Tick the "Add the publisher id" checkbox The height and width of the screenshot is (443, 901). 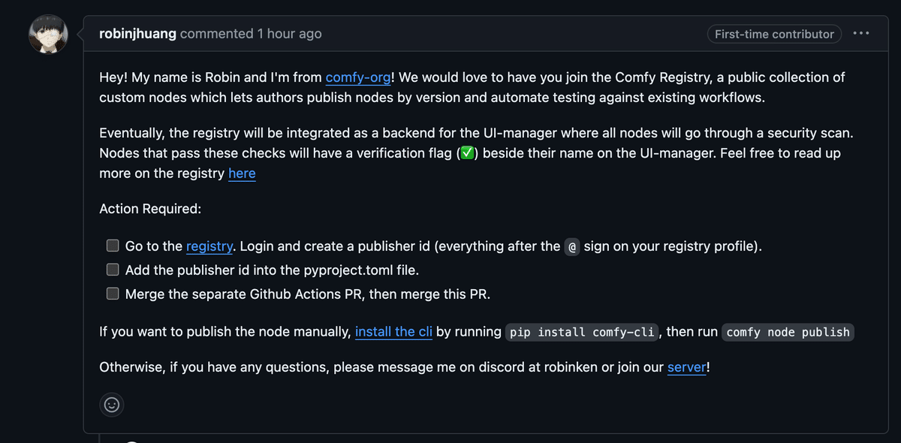(113, 270)
